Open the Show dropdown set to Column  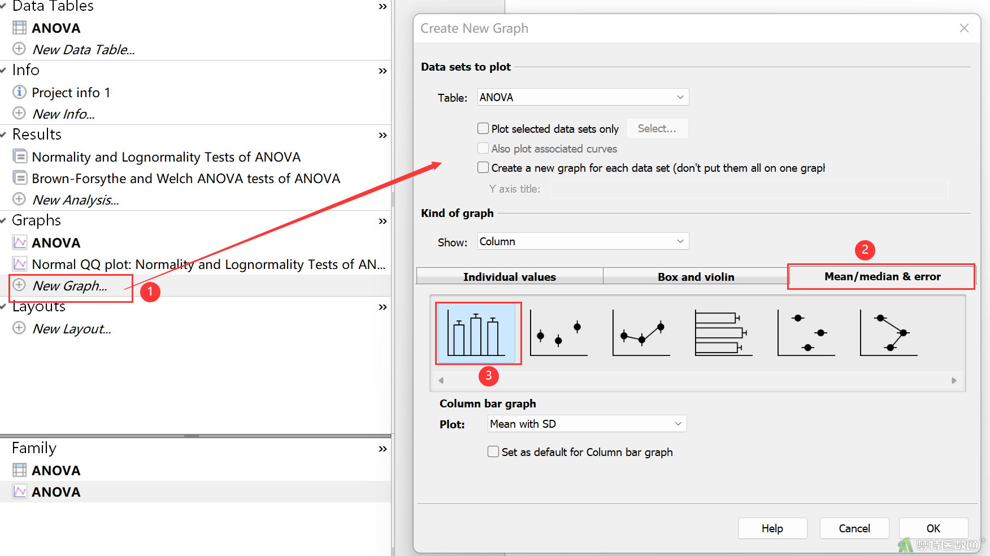click(x=583, y=241)
